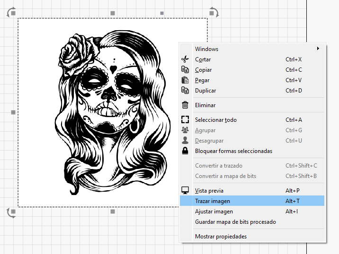Click the copy icon beside Copiar
Viewport: 339px width, 254px height.
185,70
